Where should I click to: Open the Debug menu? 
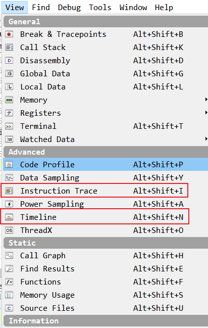[x=69, y=8]
